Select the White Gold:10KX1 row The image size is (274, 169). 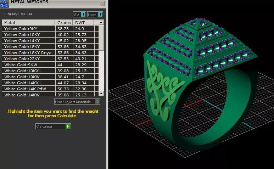point(50,71)
